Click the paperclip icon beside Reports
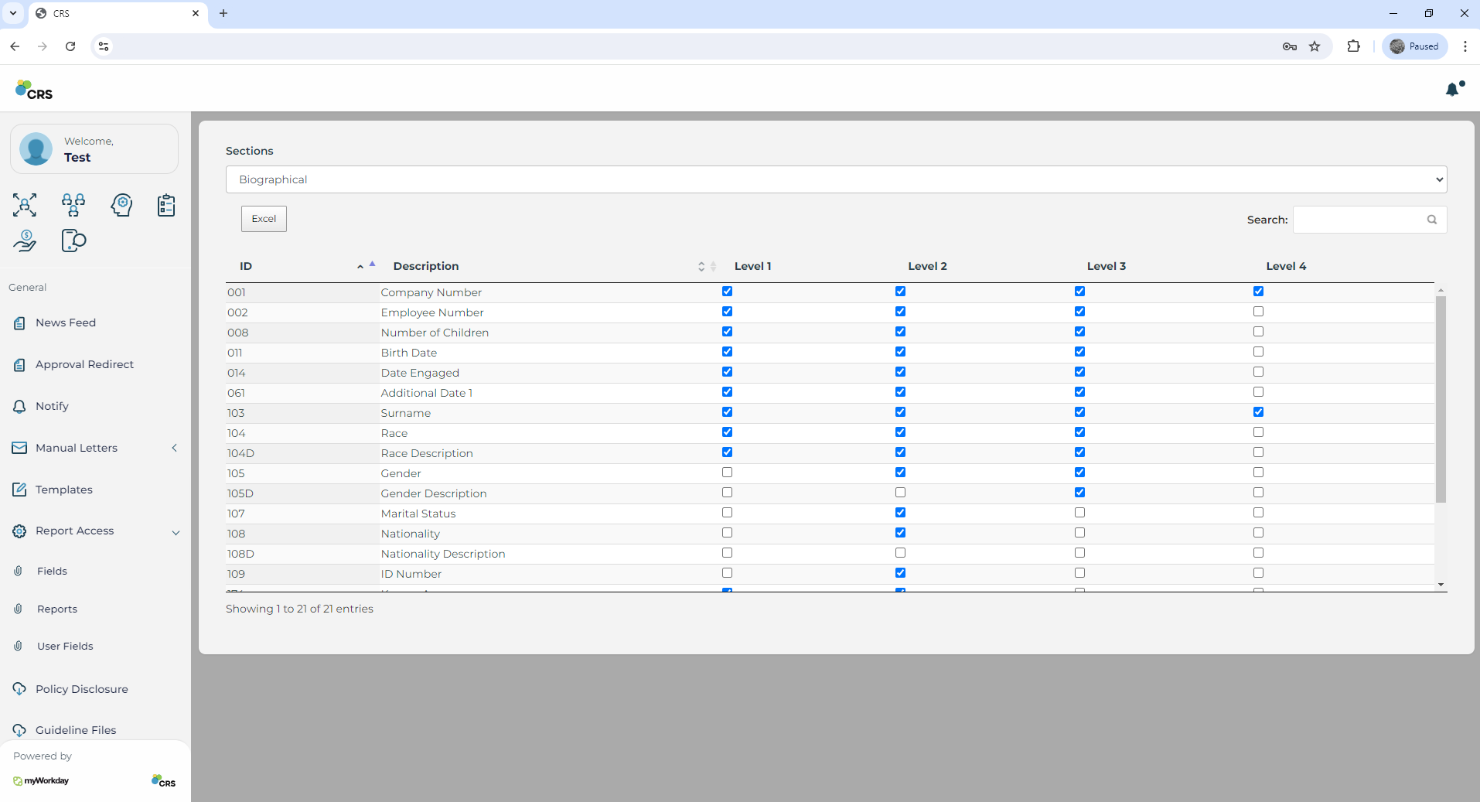 (x=19, y=609)
